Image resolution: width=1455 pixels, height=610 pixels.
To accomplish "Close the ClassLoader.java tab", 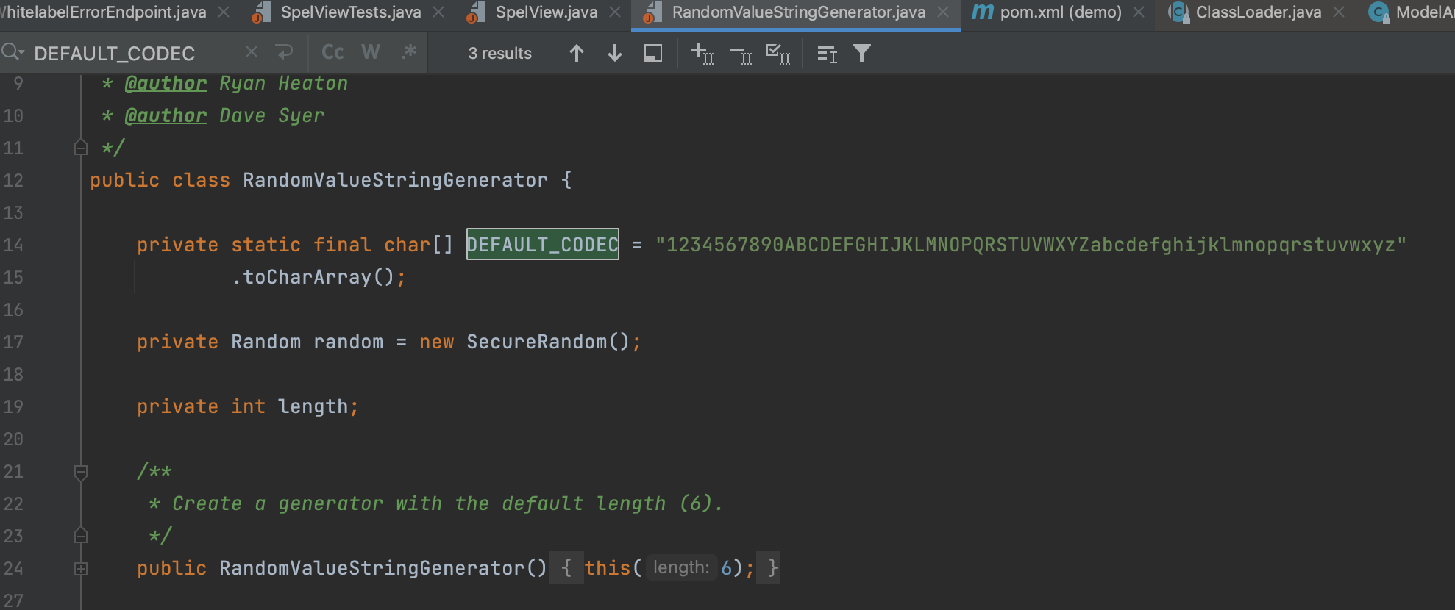I will click(1339, 12).
